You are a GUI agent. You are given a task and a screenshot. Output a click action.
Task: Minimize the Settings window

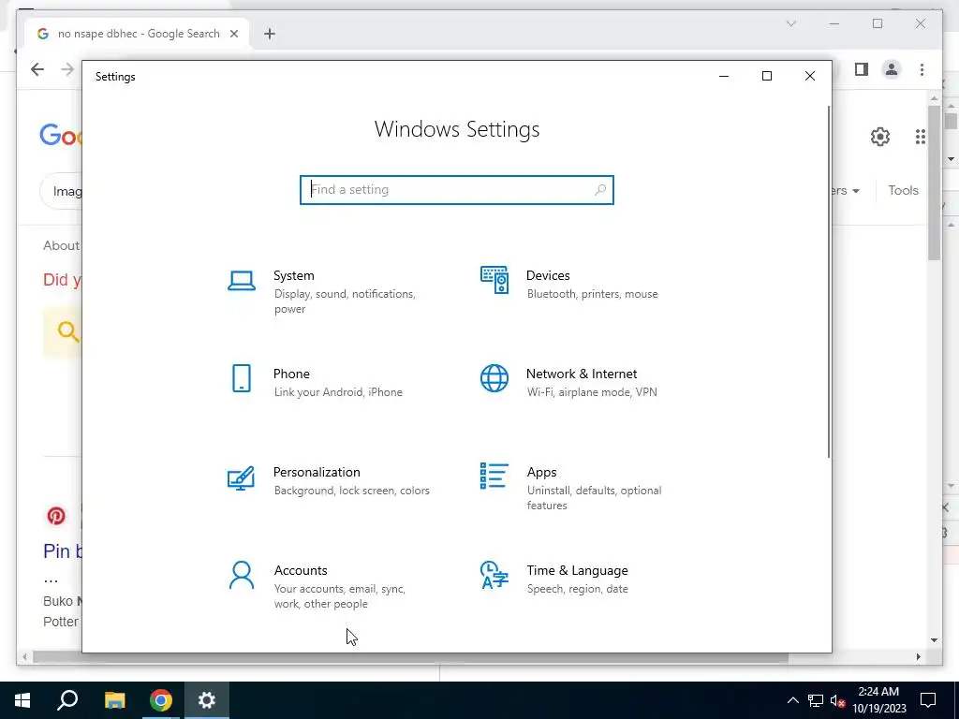point(724,77)
